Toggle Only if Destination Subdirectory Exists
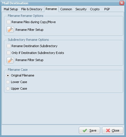The width and height of the screenshot is (126, 137). point(9,53)
